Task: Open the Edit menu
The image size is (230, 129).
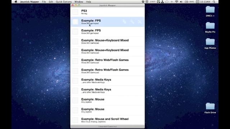Action: tap(51, 2)
